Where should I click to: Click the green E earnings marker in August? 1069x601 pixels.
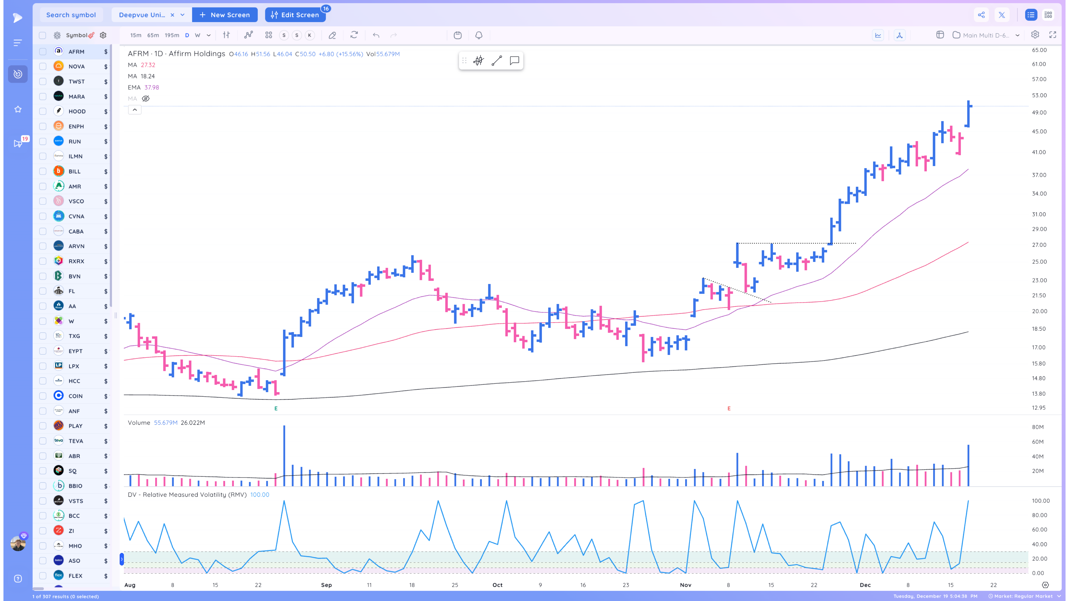click(x=276, y=409)
